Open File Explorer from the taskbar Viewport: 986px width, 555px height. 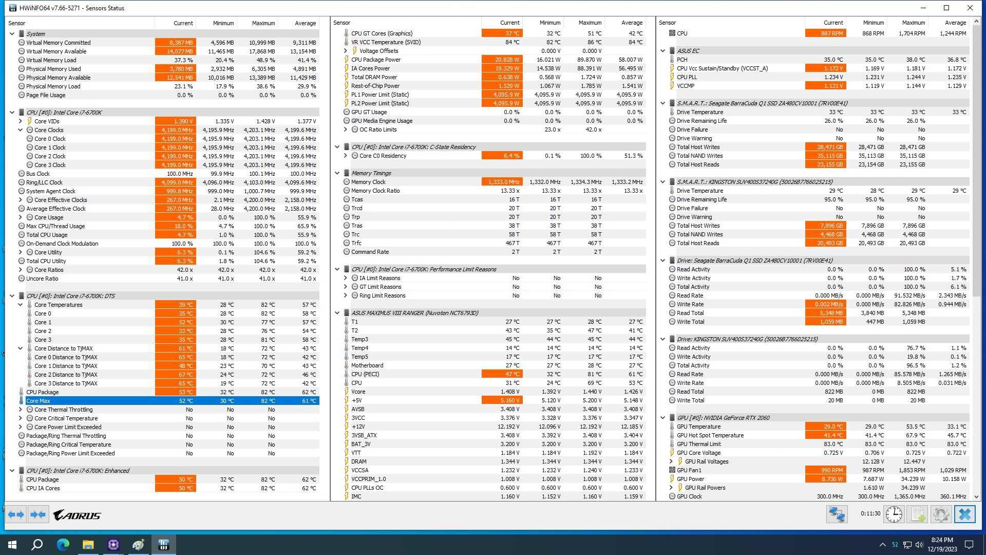[88, 545]
